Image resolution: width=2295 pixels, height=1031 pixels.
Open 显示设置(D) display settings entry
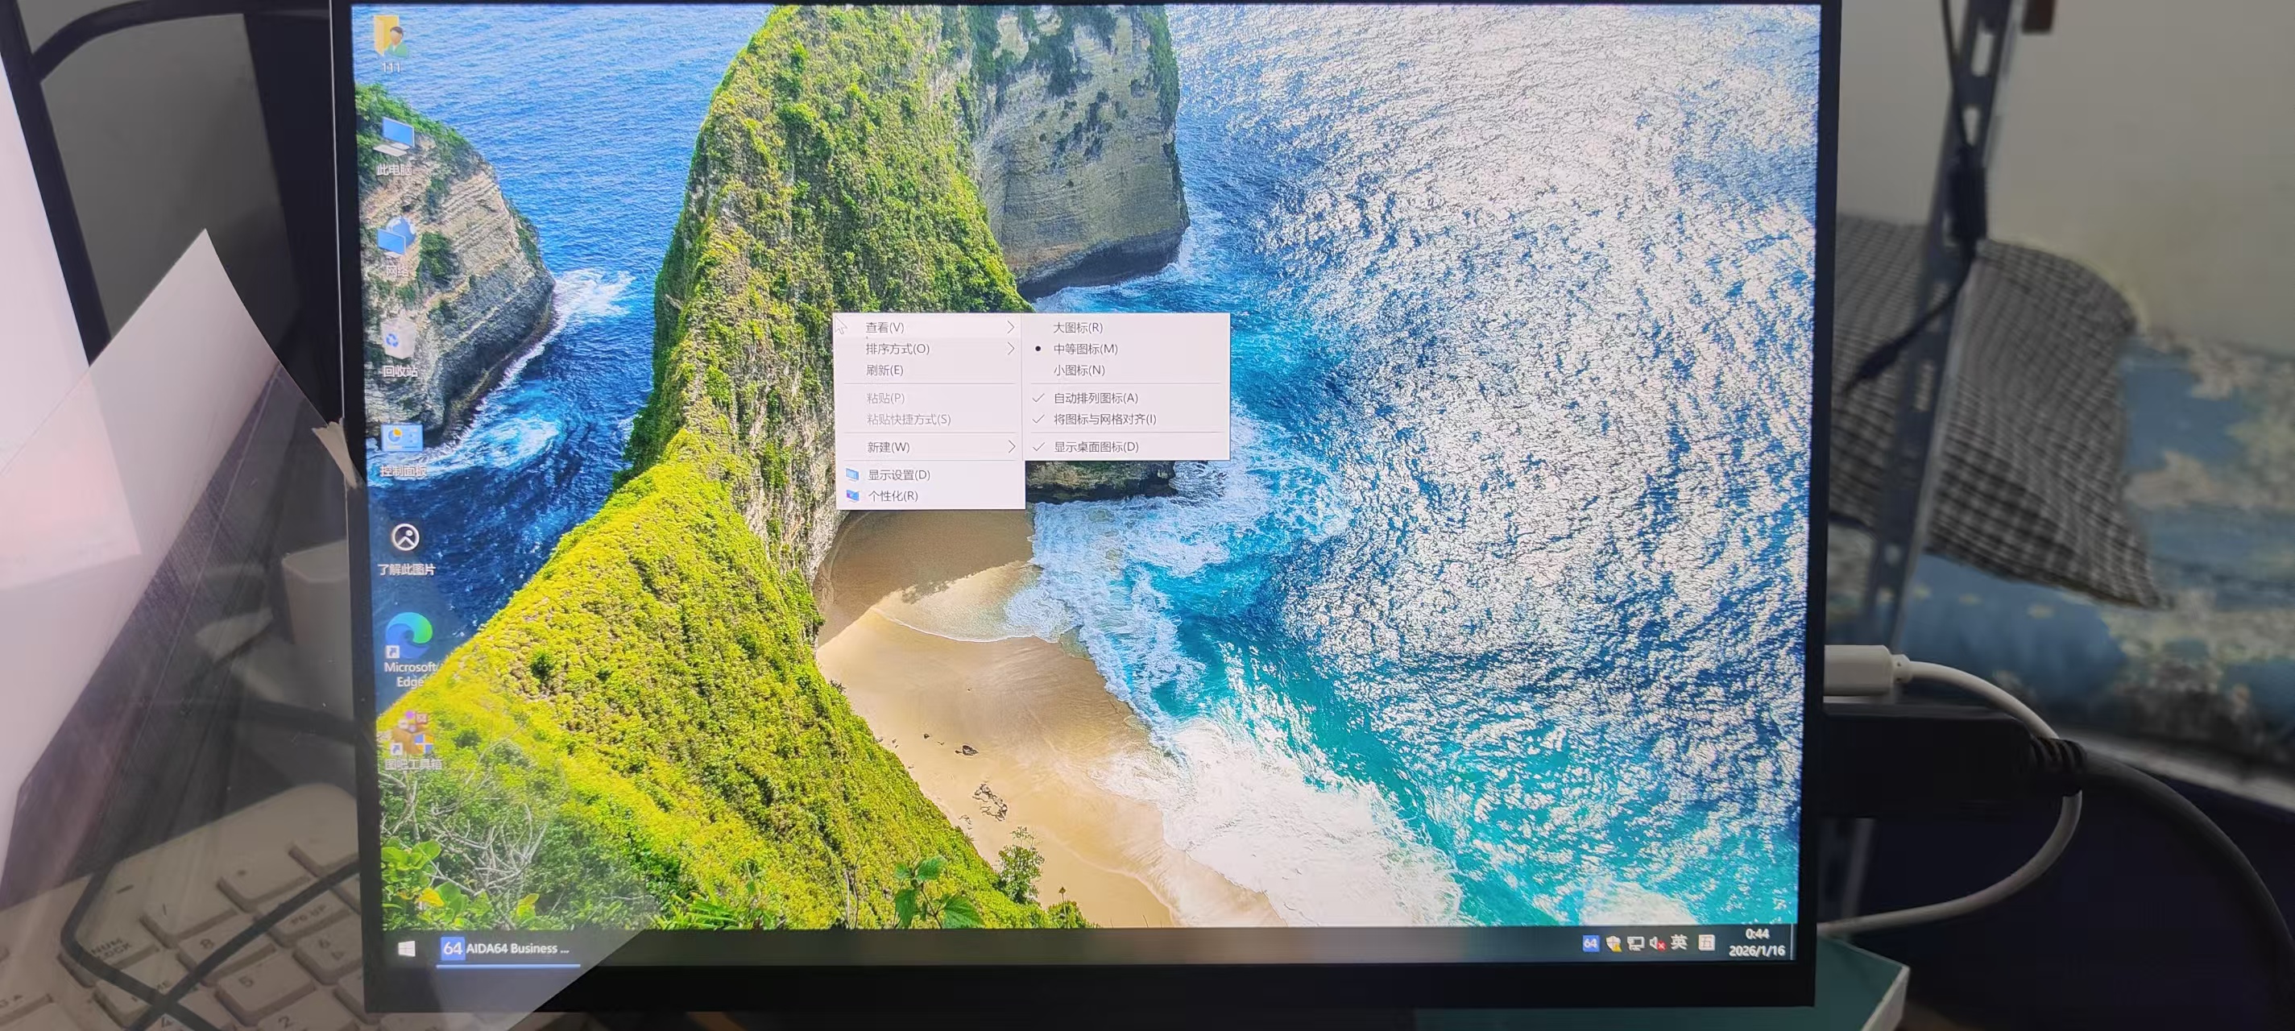898,474
